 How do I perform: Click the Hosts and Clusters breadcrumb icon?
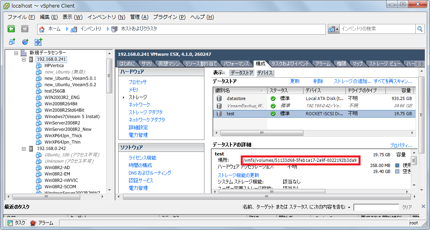coord(114,29)
